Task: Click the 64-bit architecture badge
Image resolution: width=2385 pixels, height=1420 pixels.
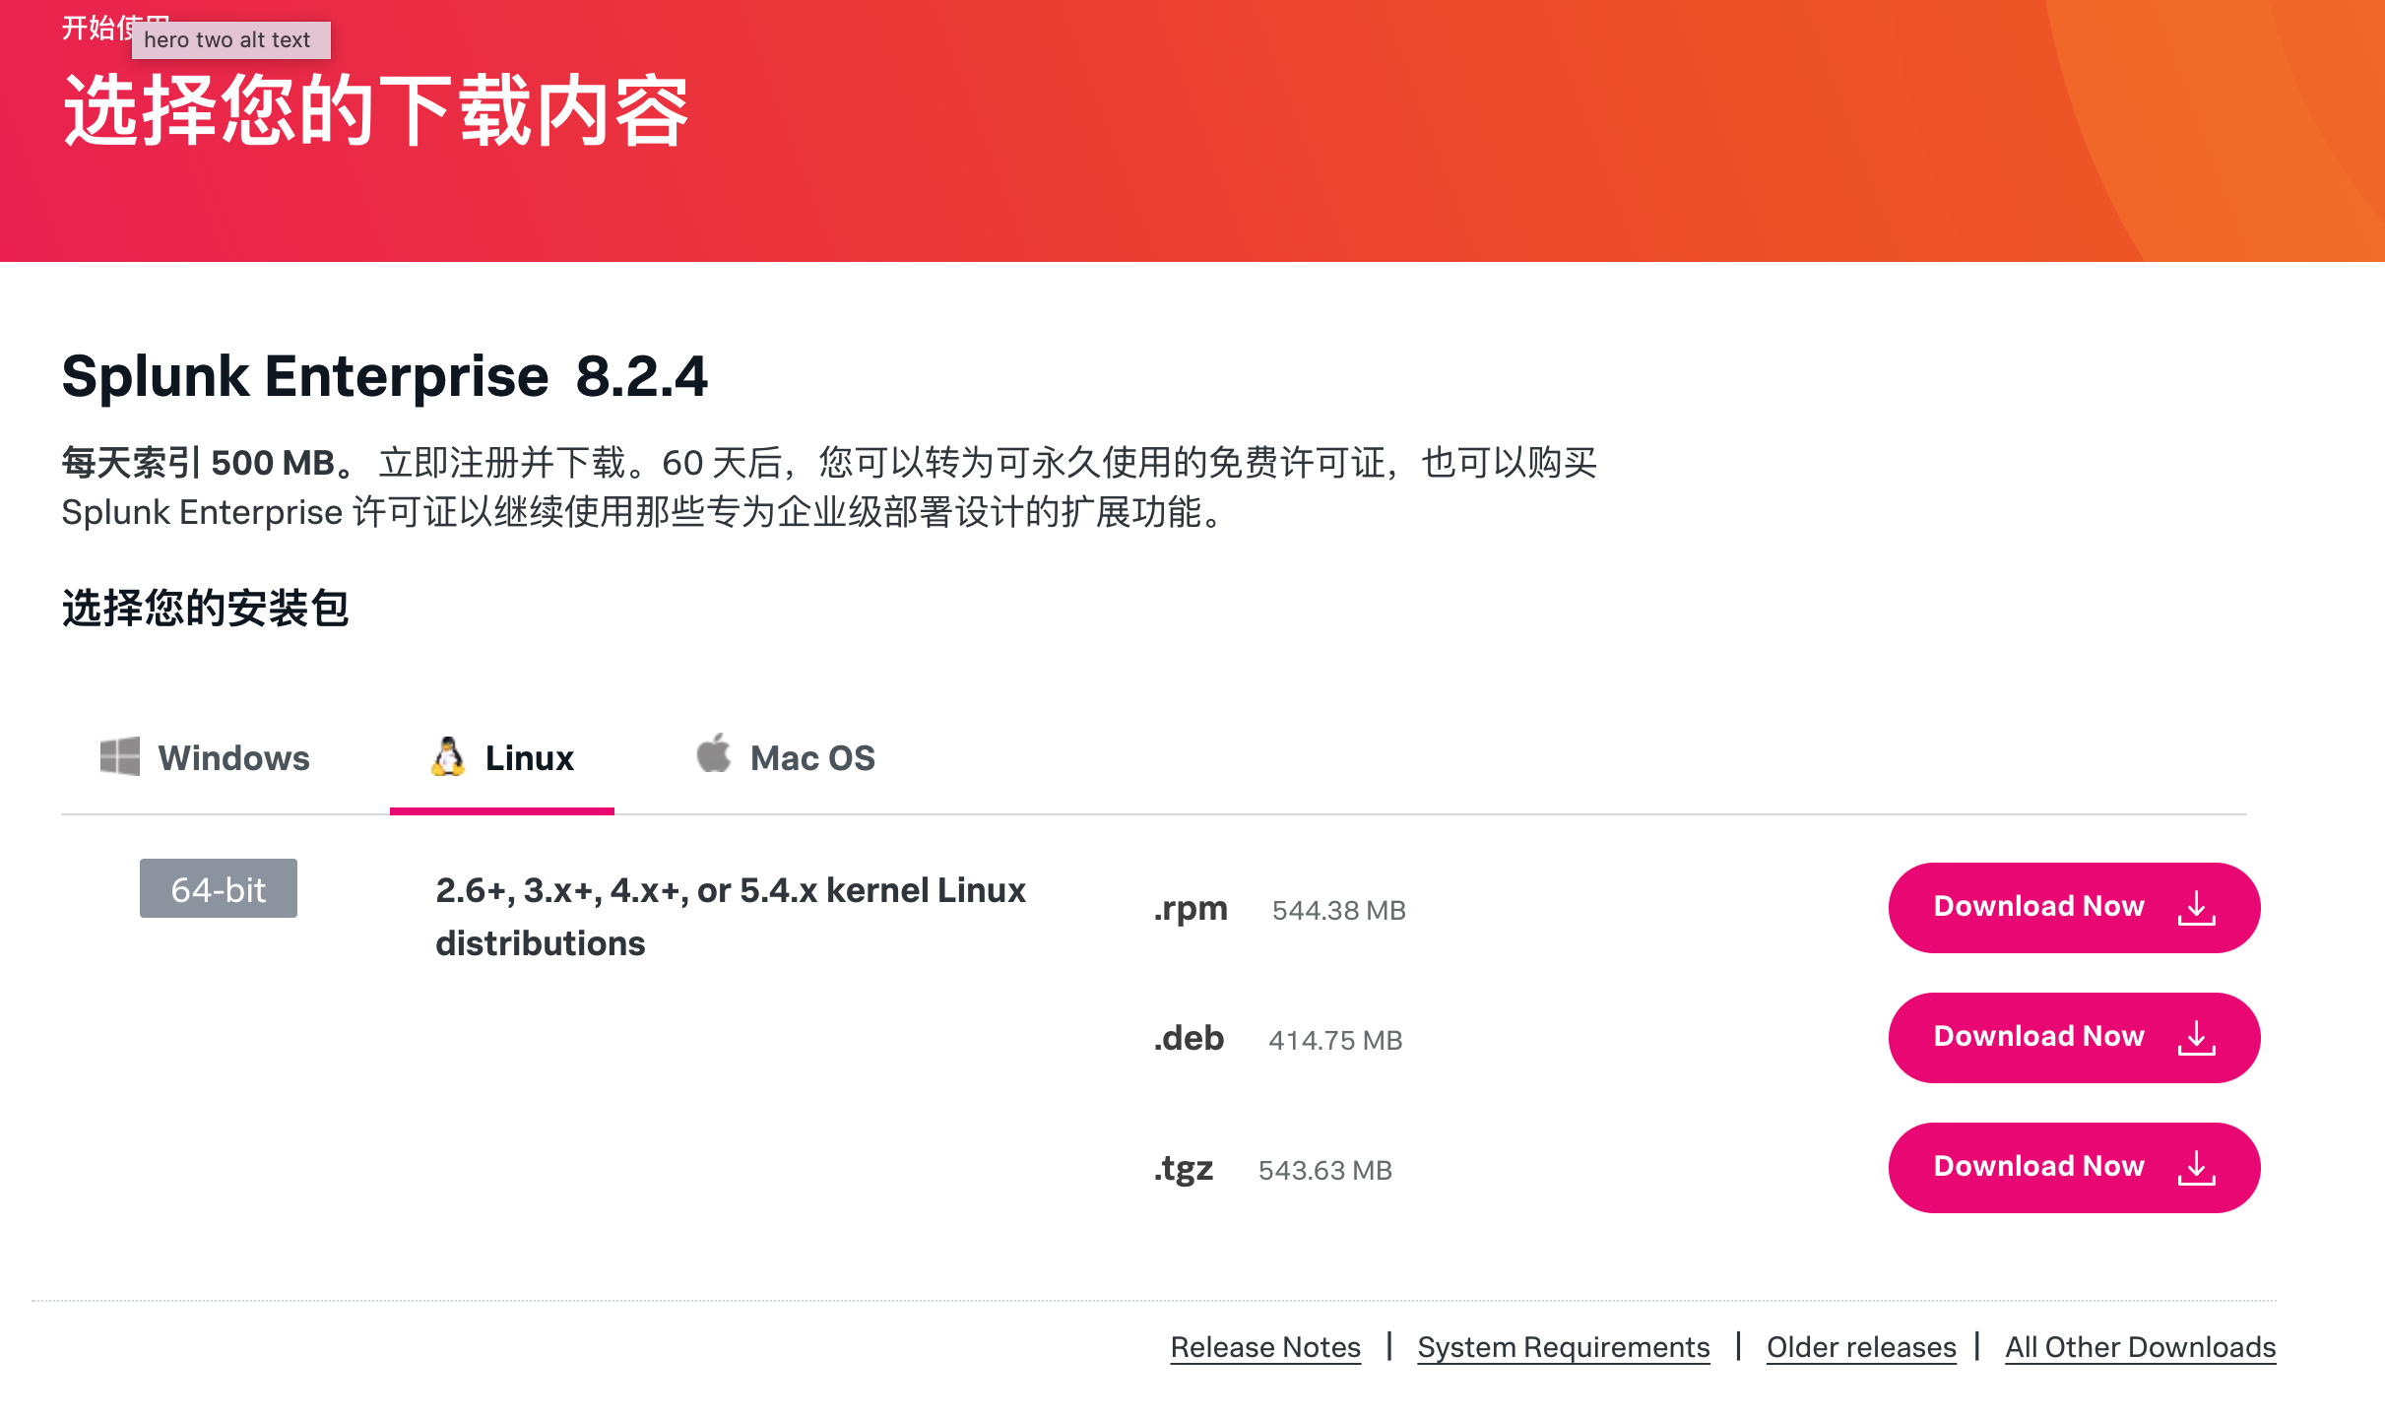Action: (x=218, y=889)
